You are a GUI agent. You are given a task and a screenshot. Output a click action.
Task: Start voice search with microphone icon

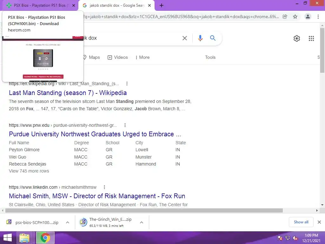click(x=200, y=38)
